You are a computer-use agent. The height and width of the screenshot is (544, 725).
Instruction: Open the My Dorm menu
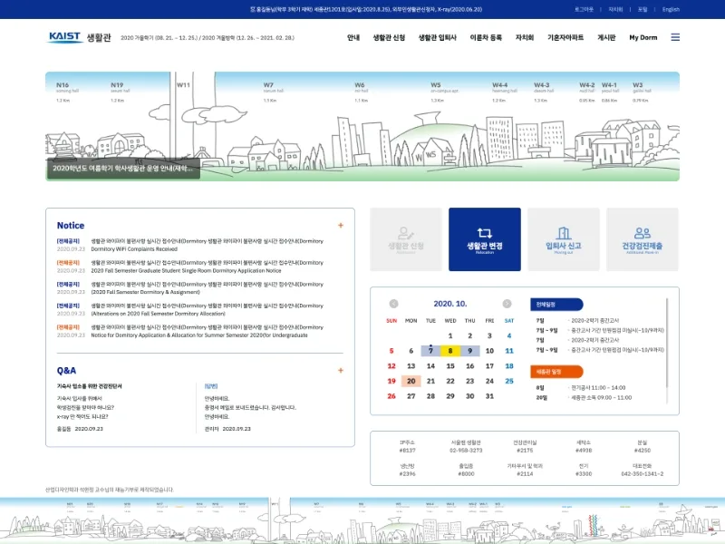click(643, 37)
